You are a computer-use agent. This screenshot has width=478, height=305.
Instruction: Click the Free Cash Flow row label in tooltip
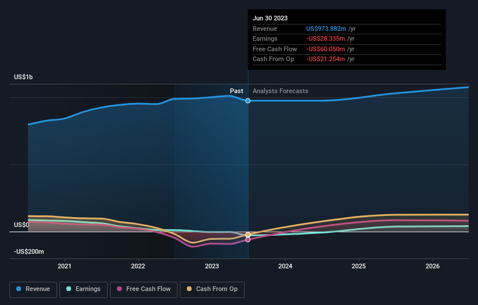(275, 49)
